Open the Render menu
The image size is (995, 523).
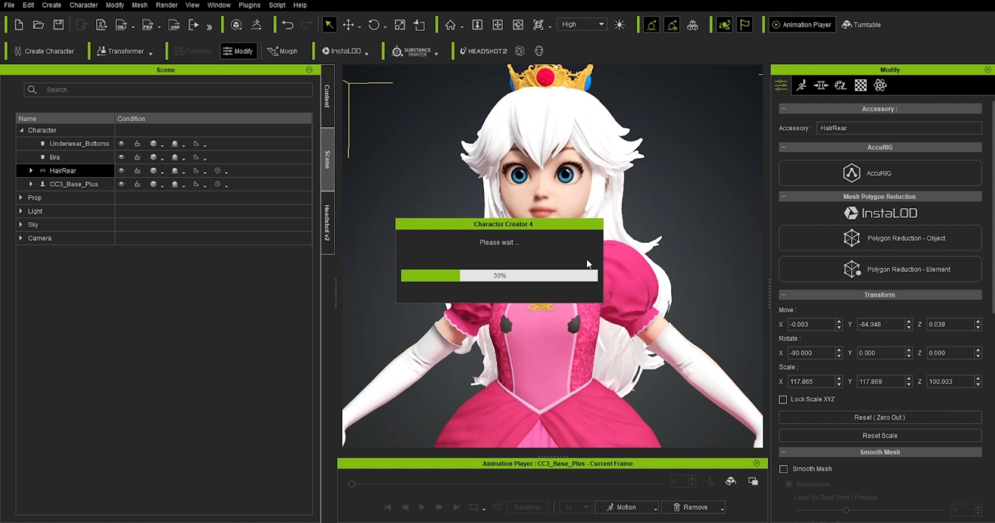pos(167,5)
